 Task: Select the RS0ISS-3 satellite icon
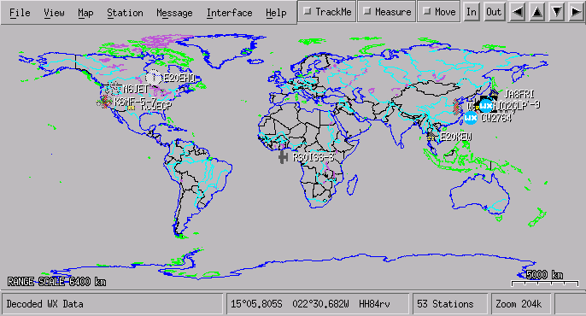[x=284, y=157]
